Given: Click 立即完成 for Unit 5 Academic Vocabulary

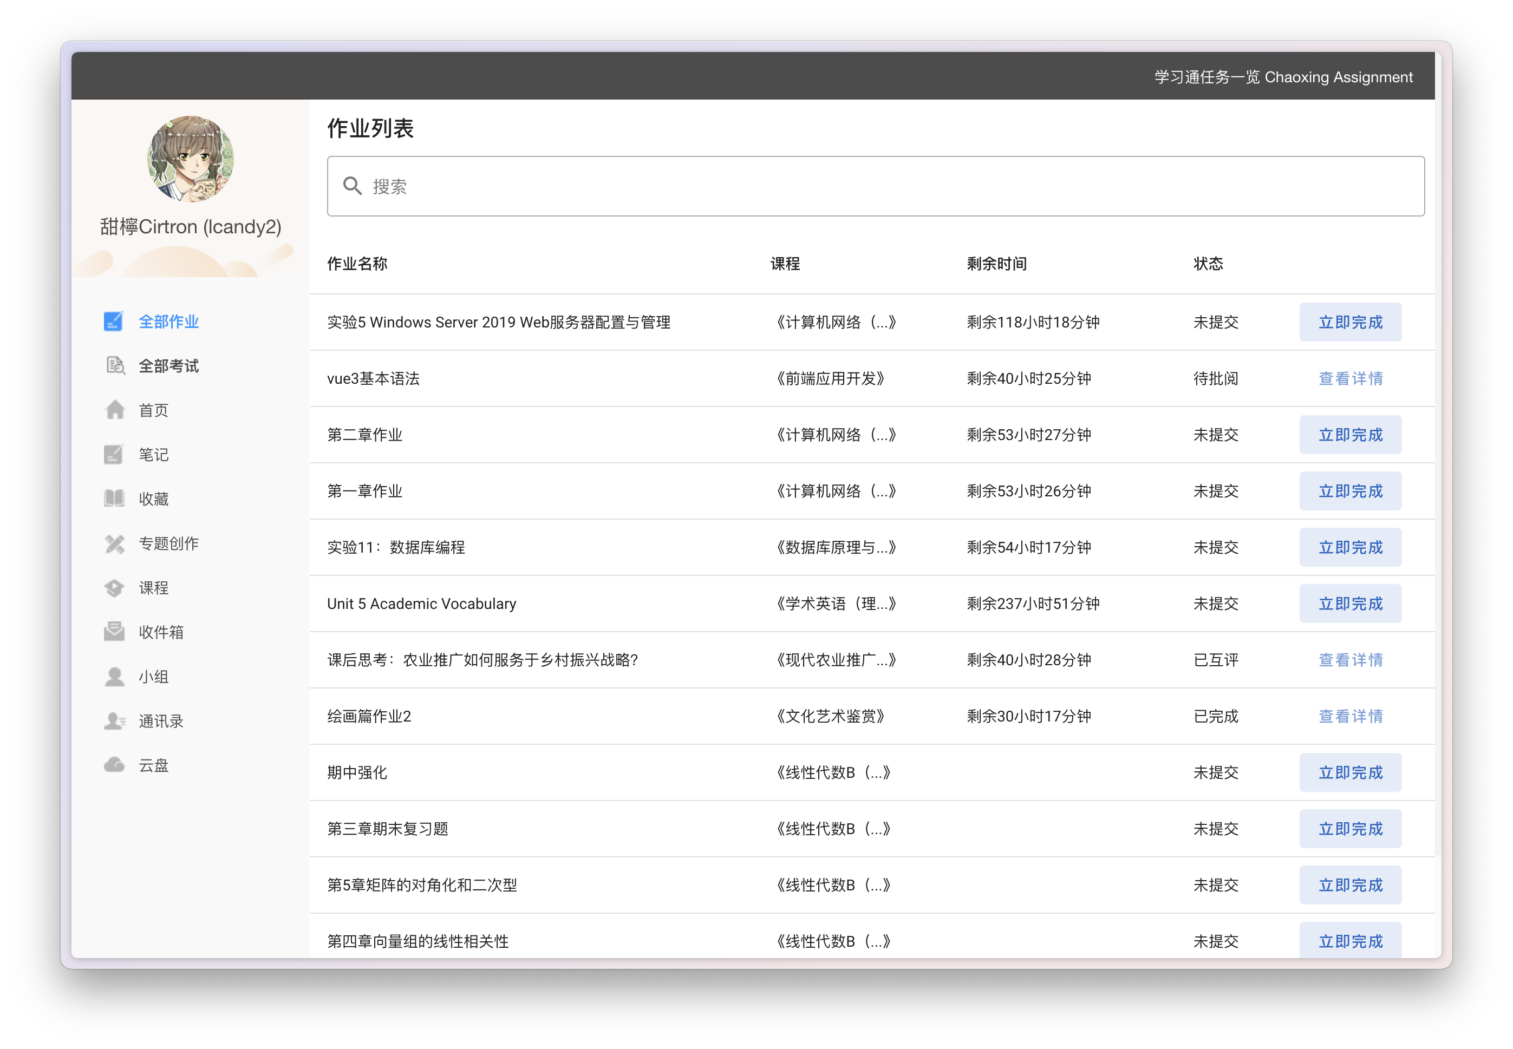Looking at the screenshot, I should (x=1350, y=604).
